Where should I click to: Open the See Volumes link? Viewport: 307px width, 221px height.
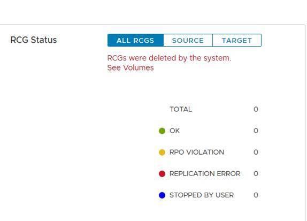click(x=131, y=68)
